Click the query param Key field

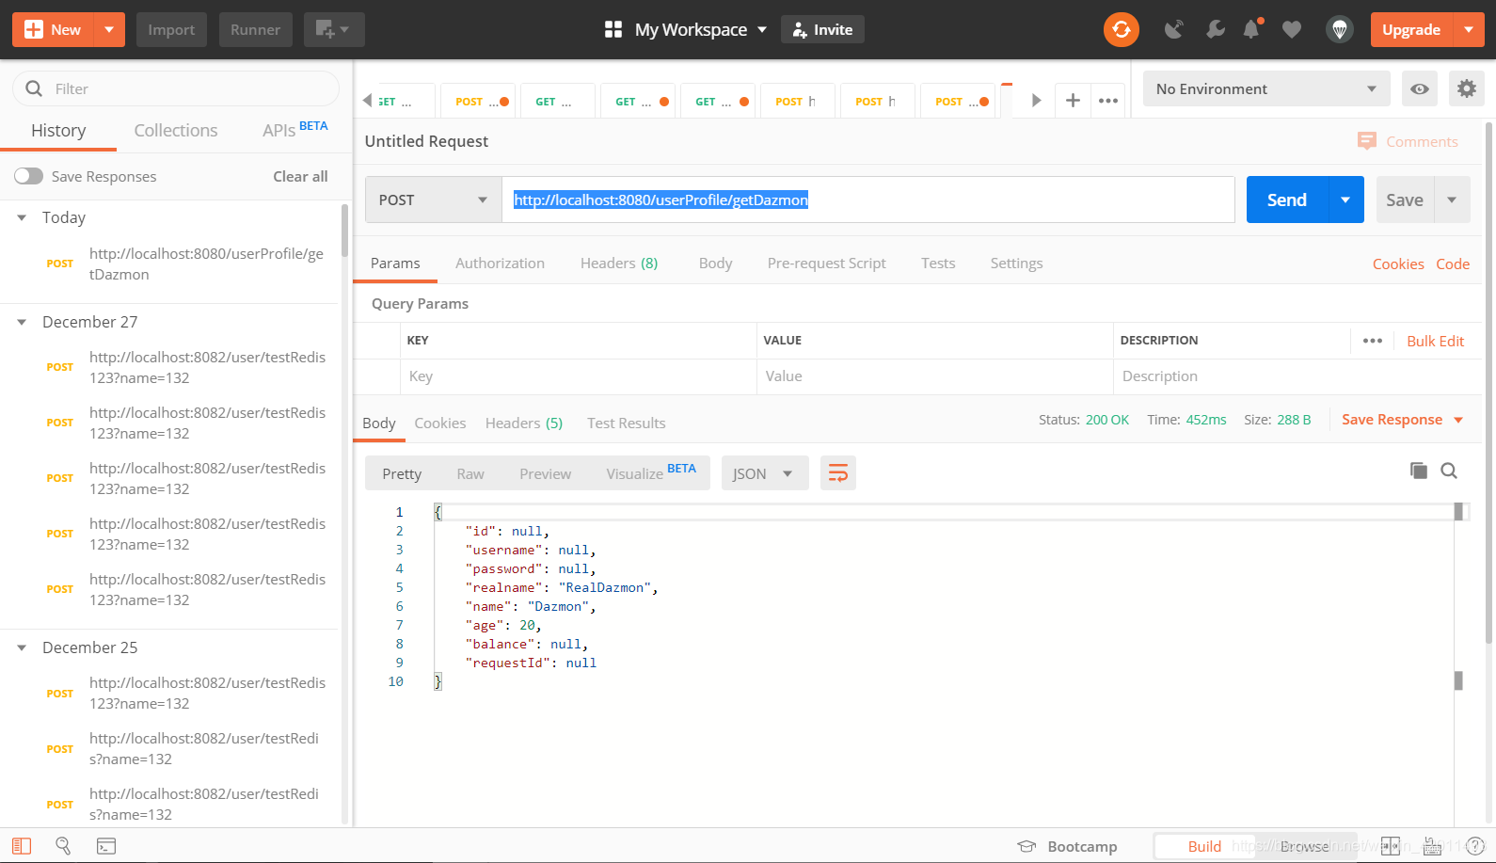point(579,376)
